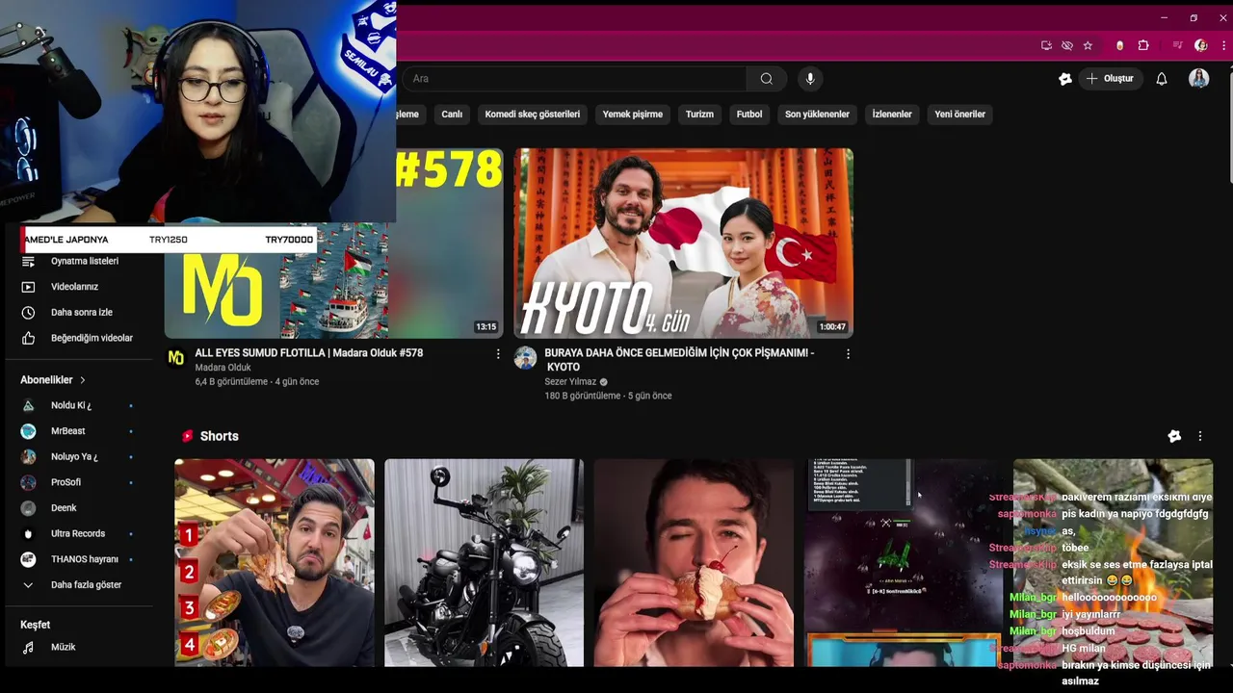The width and height of the screenshot is (1233, 693).
Task: Open the media controls icon in browser toolbar
Action: pos(1177,45)
